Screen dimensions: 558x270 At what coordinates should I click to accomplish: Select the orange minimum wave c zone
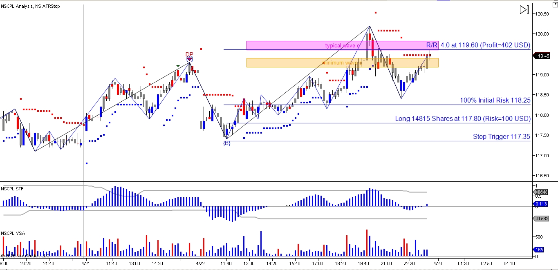pyautogui.click(x=342, y=62)
